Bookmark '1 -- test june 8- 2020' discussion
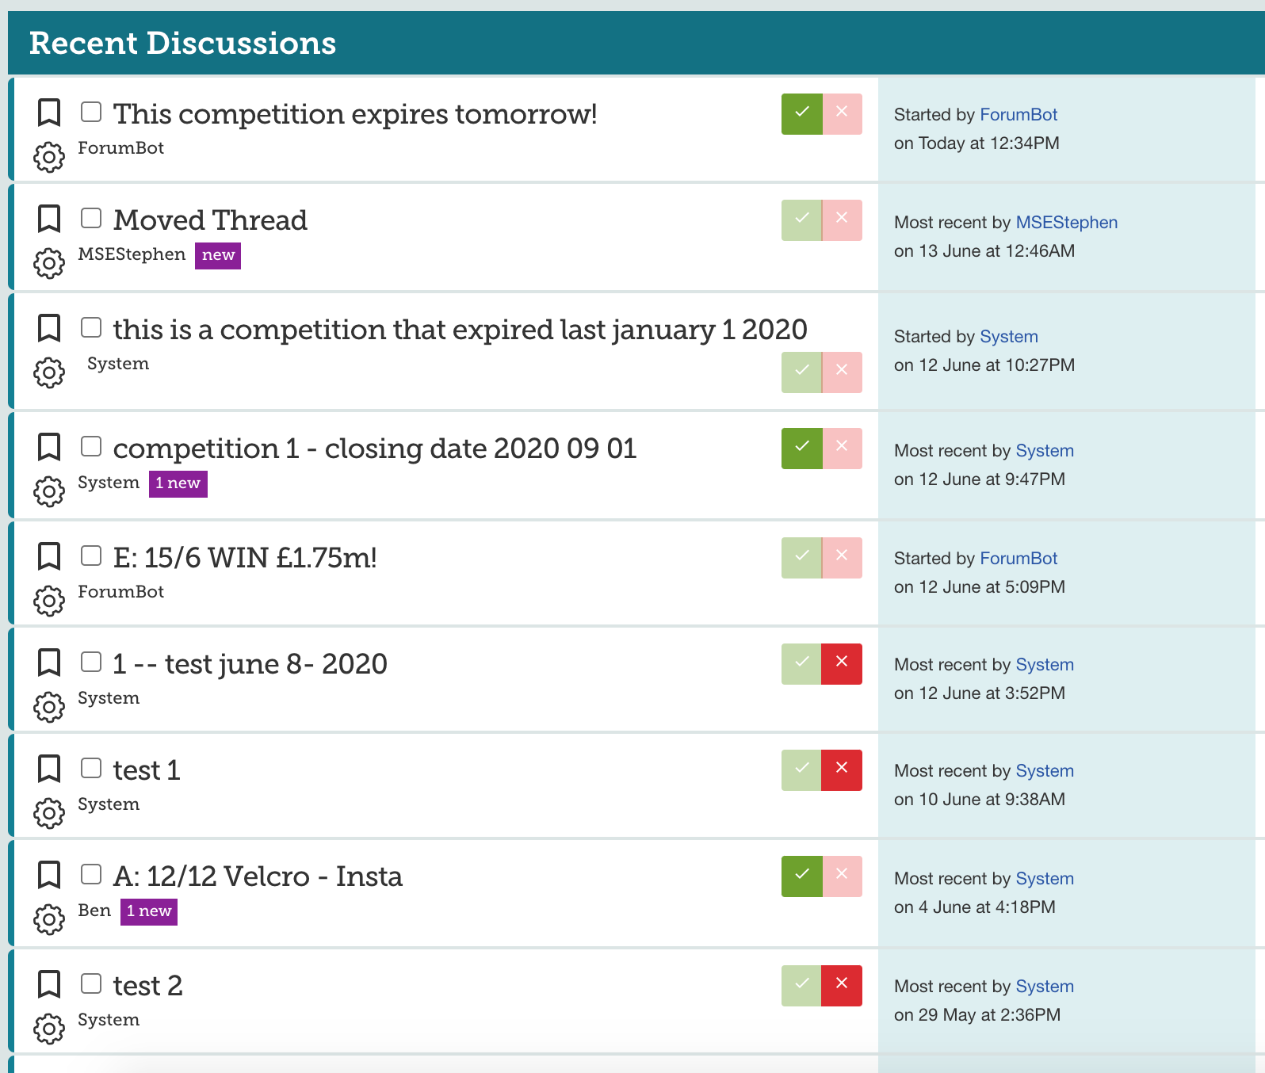 (49, 663)
